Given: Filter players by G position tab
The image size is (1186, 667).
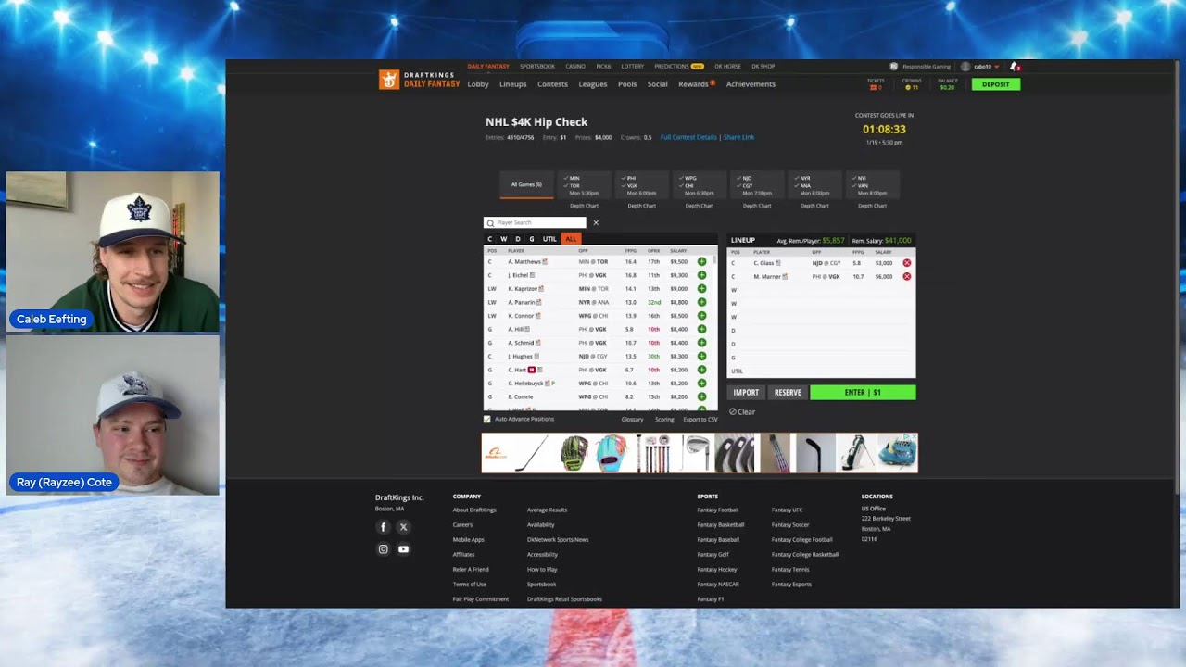Looking at the screenshot, I should (531, 239).
